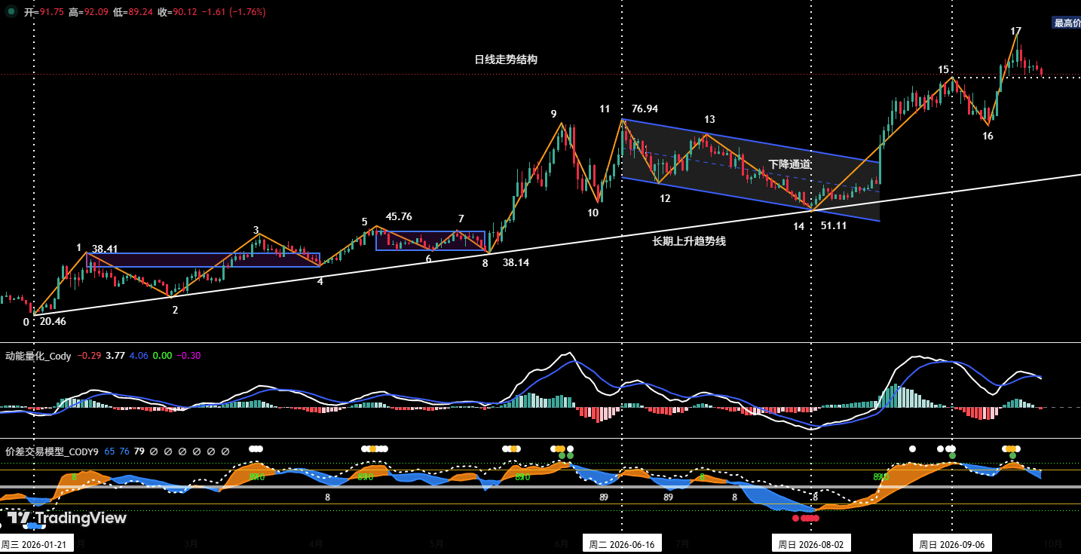Click the momentum indicator value 4.06
Viewport: 1081px width, 554px height.
point(139,356)
